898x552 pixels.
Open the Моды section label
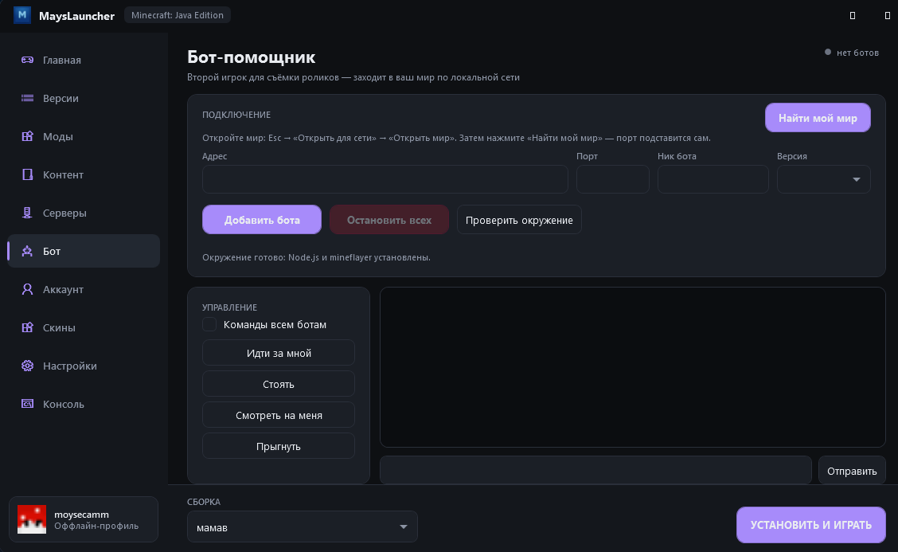pyautogui.click(x=58, y=136)
